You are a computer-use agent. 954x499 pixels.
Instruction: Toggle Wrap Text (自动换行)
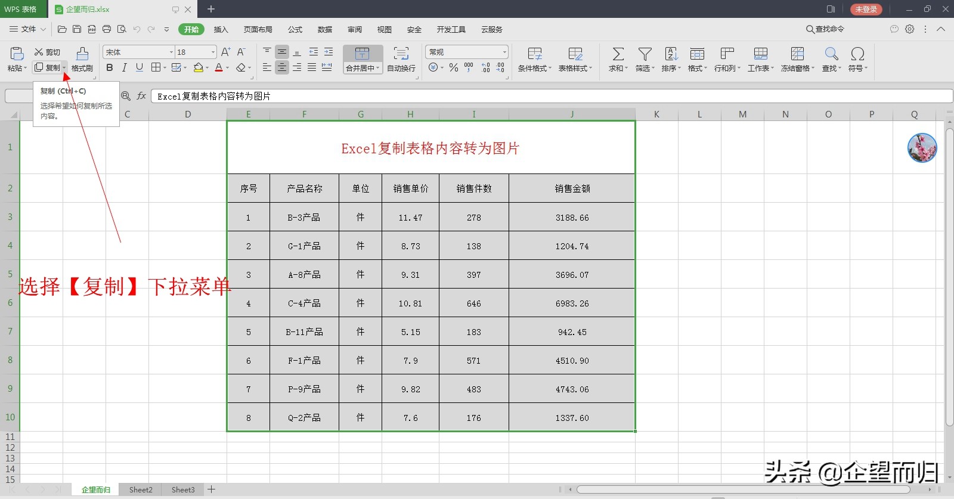click(401, 59)
